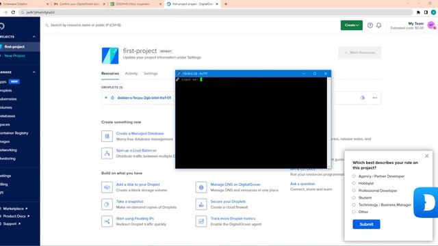Click the search magnifier icon
This screenshot has height=246, width=438.
click(x=47, y=25)
